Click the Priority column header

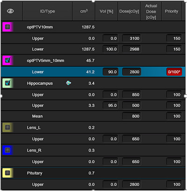[x=172, y=11]
